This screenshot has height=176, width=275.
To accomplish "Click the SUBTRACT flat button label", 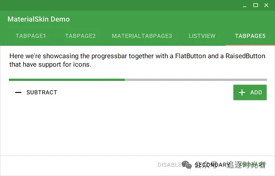I will tap(42, 92).
